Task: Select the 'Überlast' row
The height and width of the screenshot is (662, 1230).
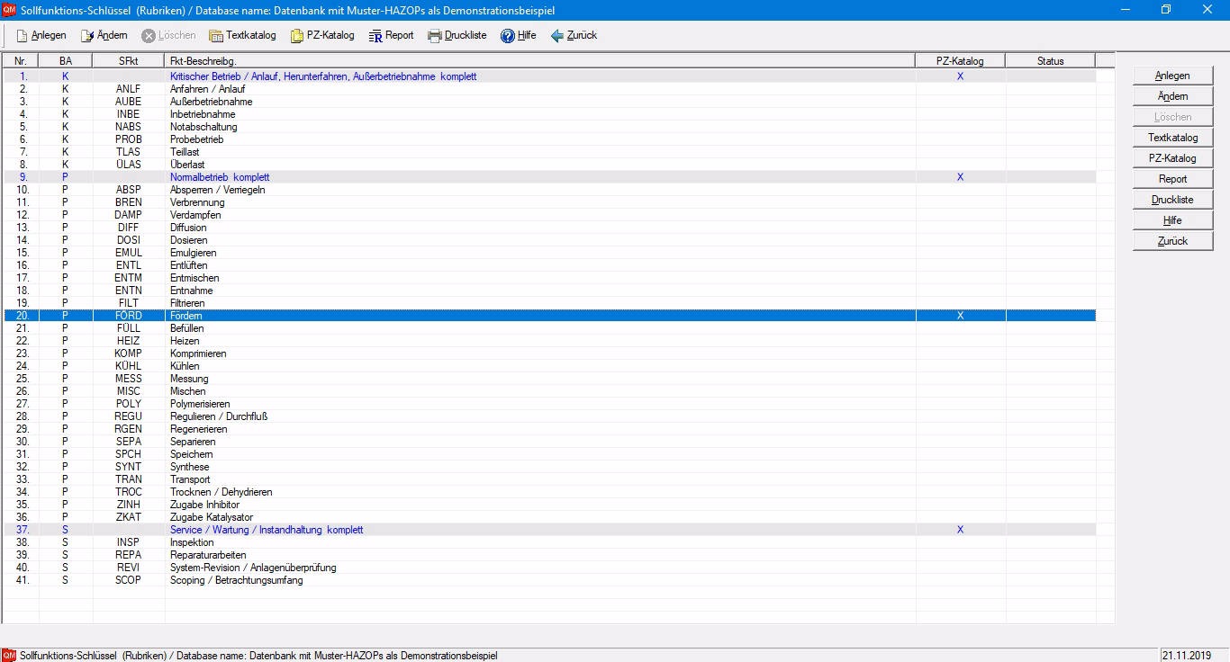Action: pyautogui.click(x=549, y=165)
